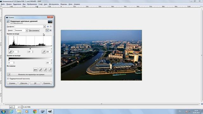The width and height of the screenshot is (203, 114).
Task: Open the profiles options menu icon
Action: pyautogui.click(x=51, y=27)
